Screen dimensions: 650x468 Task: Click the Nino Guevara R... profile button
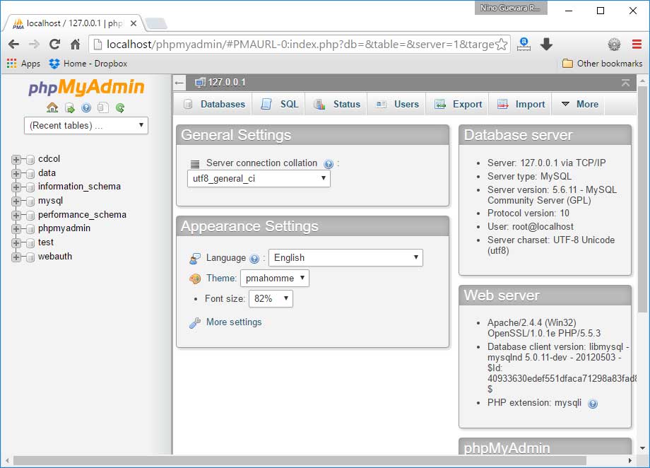click(511, 8)
